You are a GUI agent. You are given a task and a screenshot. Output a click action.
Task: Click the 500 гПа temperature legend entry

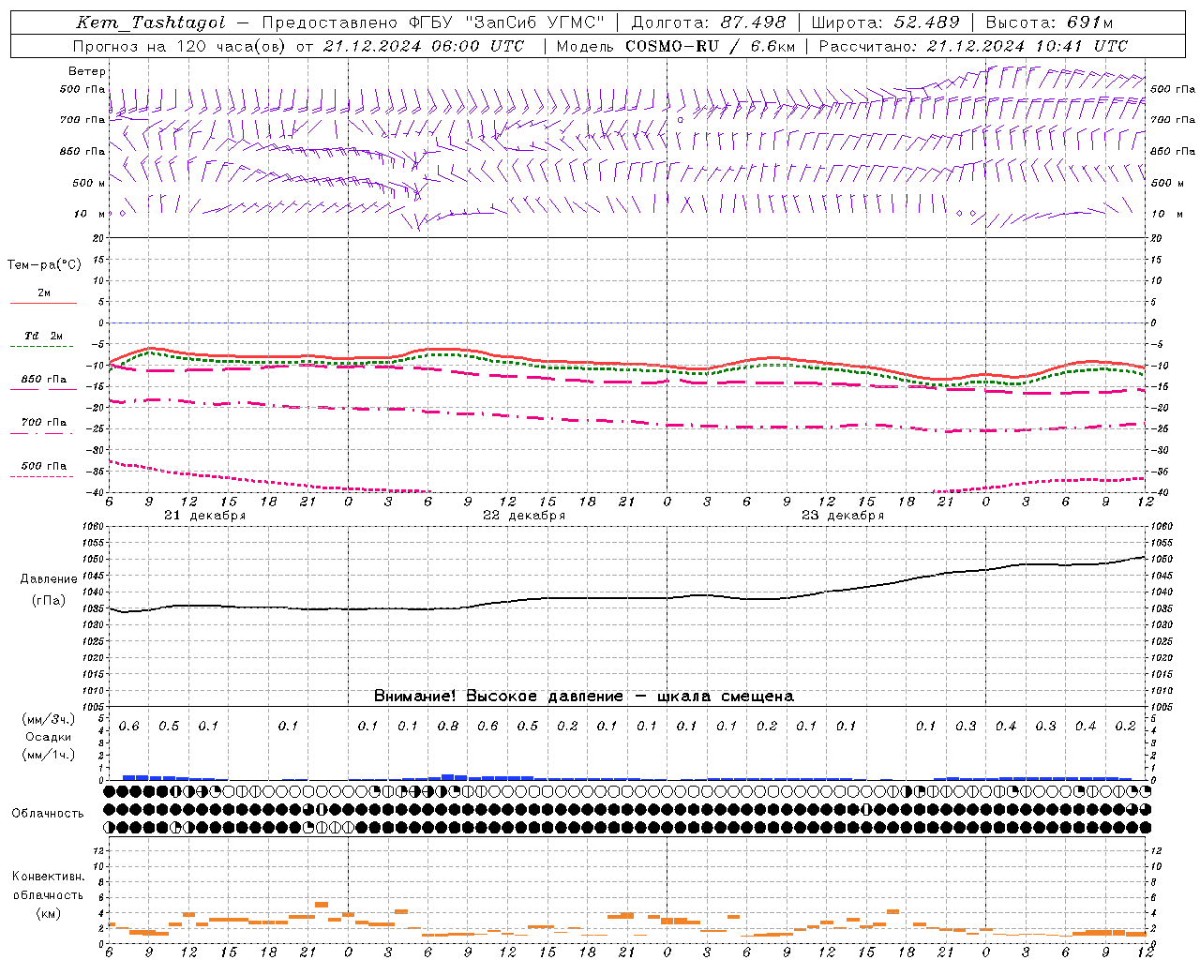coord(43,466)
